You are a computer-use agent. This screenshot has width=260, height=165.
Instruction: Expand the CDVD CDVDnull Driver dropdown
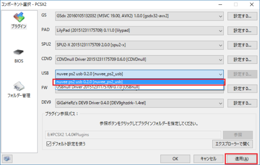(139, 60)
